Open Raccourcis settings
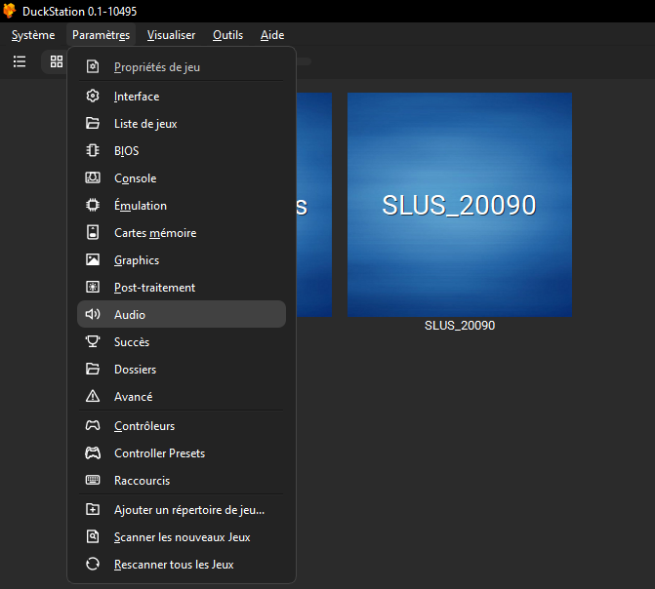The image size is (655, 589). click(182, 480)
